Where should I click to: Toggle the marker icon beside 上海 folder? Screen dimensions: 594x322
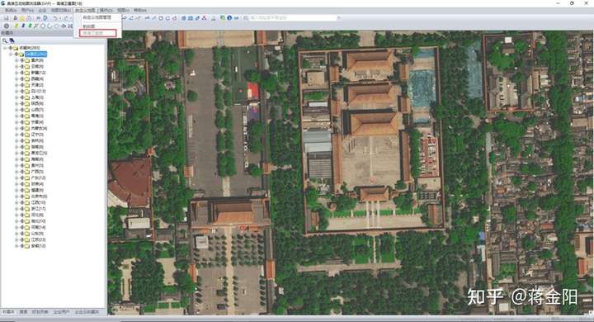(x=22, y=97)
